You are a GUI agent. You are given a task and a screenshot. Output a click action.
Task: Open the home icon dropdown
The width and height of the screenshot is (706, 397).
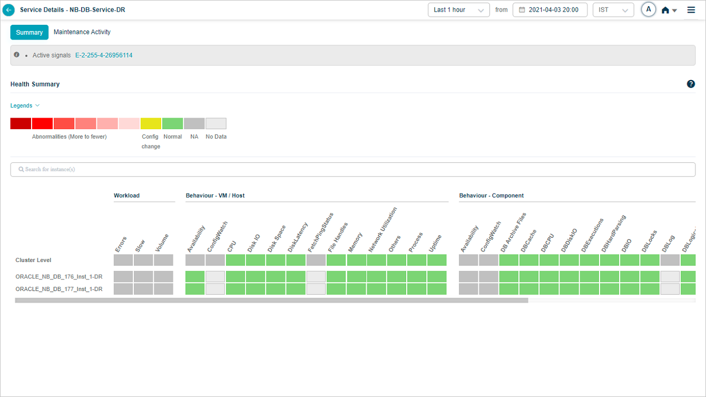coord(669,10)
